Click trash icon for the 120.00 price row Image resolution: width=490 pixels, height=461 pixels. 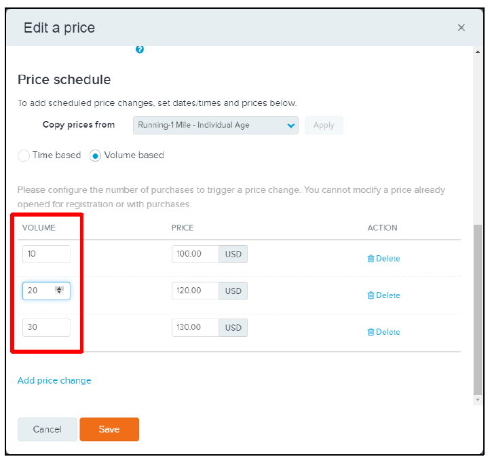pos(371,295)
